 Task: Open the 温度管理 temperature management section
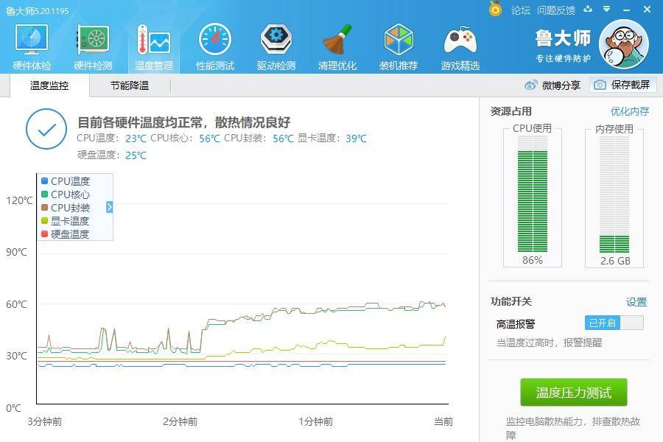tap(152, 44)
